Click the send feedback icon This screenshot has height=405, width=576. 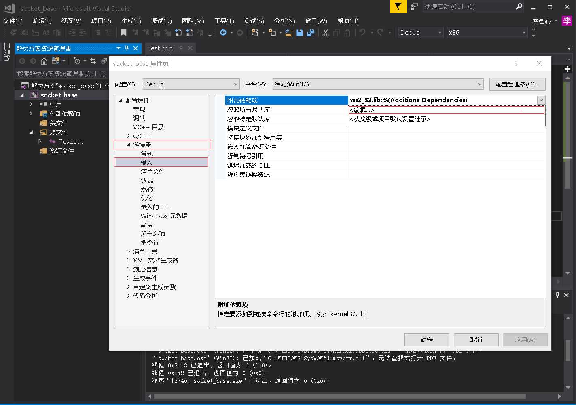[x=414, y=6]
